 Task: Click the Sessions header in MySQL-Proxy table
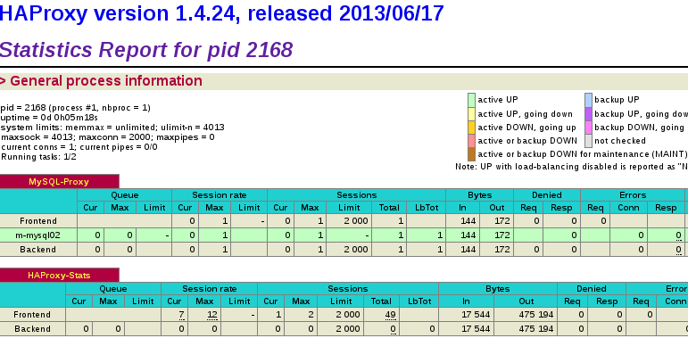357,195
